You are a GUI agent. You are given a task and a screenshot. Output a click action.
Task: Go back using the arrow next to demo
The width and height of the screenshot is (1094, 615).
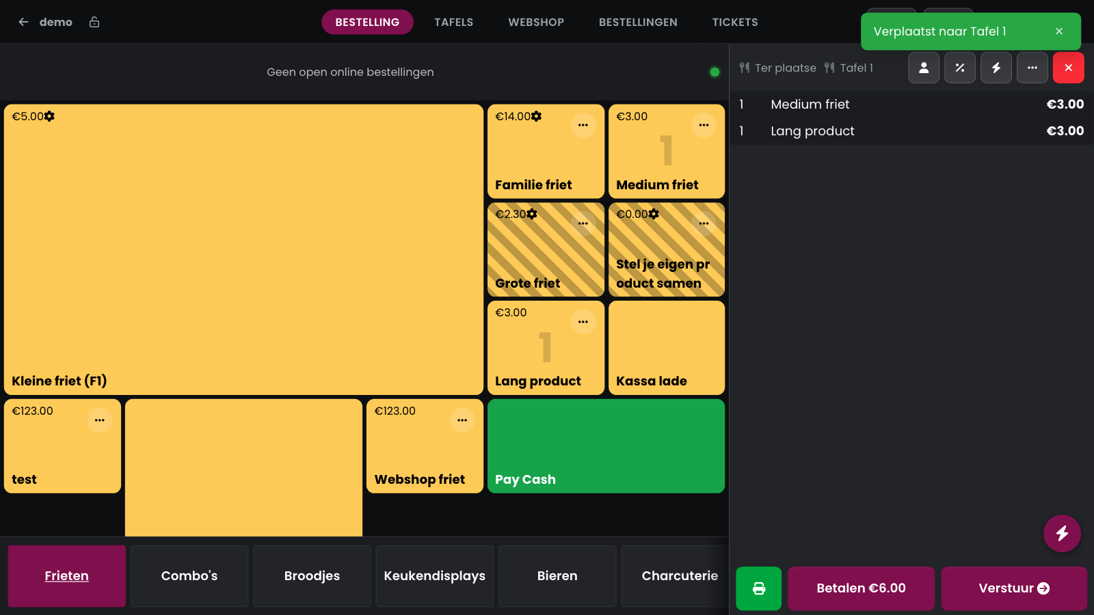23,22
